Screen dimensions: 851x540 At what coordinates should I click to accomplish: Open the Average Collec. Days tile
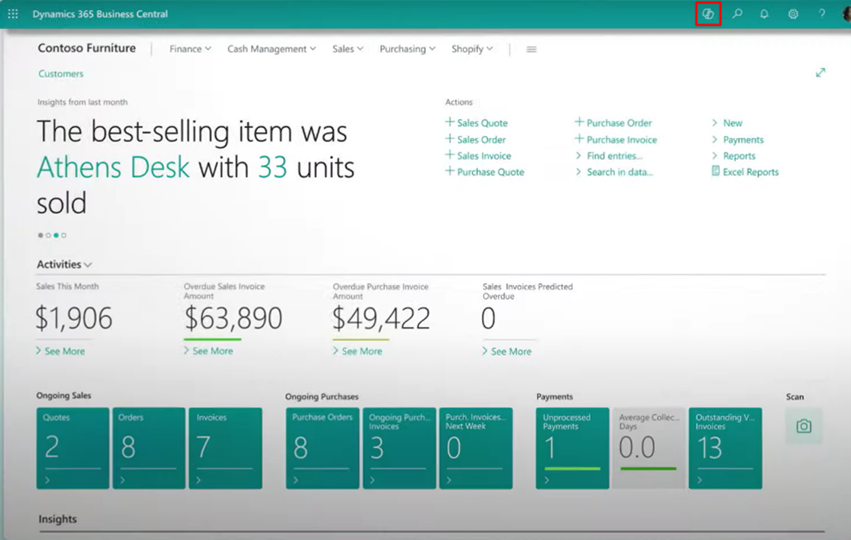(x=649, y=449)
